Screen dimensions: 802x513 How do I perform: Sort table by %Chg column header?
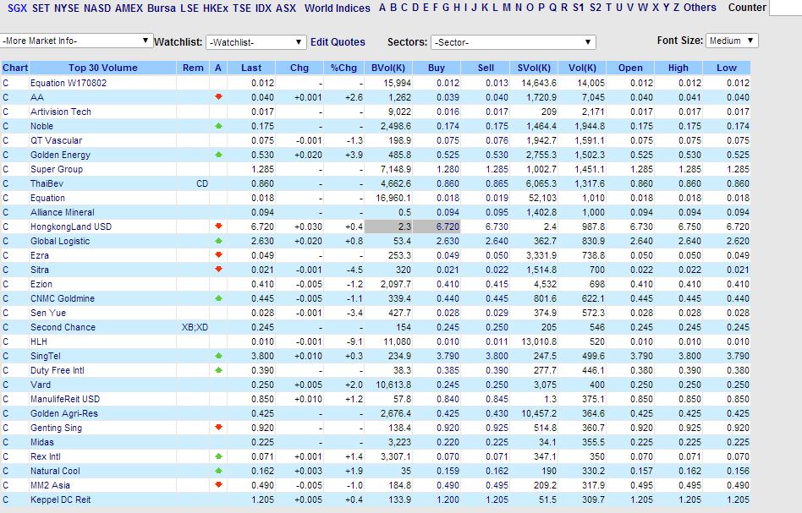tap(343, 68)
